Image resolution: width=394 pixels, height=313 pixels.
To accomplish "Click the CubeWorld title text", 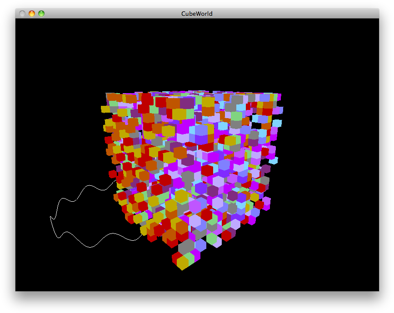I will (x=197, y=14).
